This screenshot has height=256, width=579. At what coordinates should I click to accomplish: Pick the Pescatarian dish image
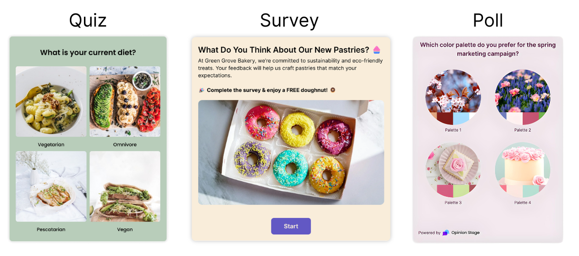pyautogui.click(x=51, y=186)
